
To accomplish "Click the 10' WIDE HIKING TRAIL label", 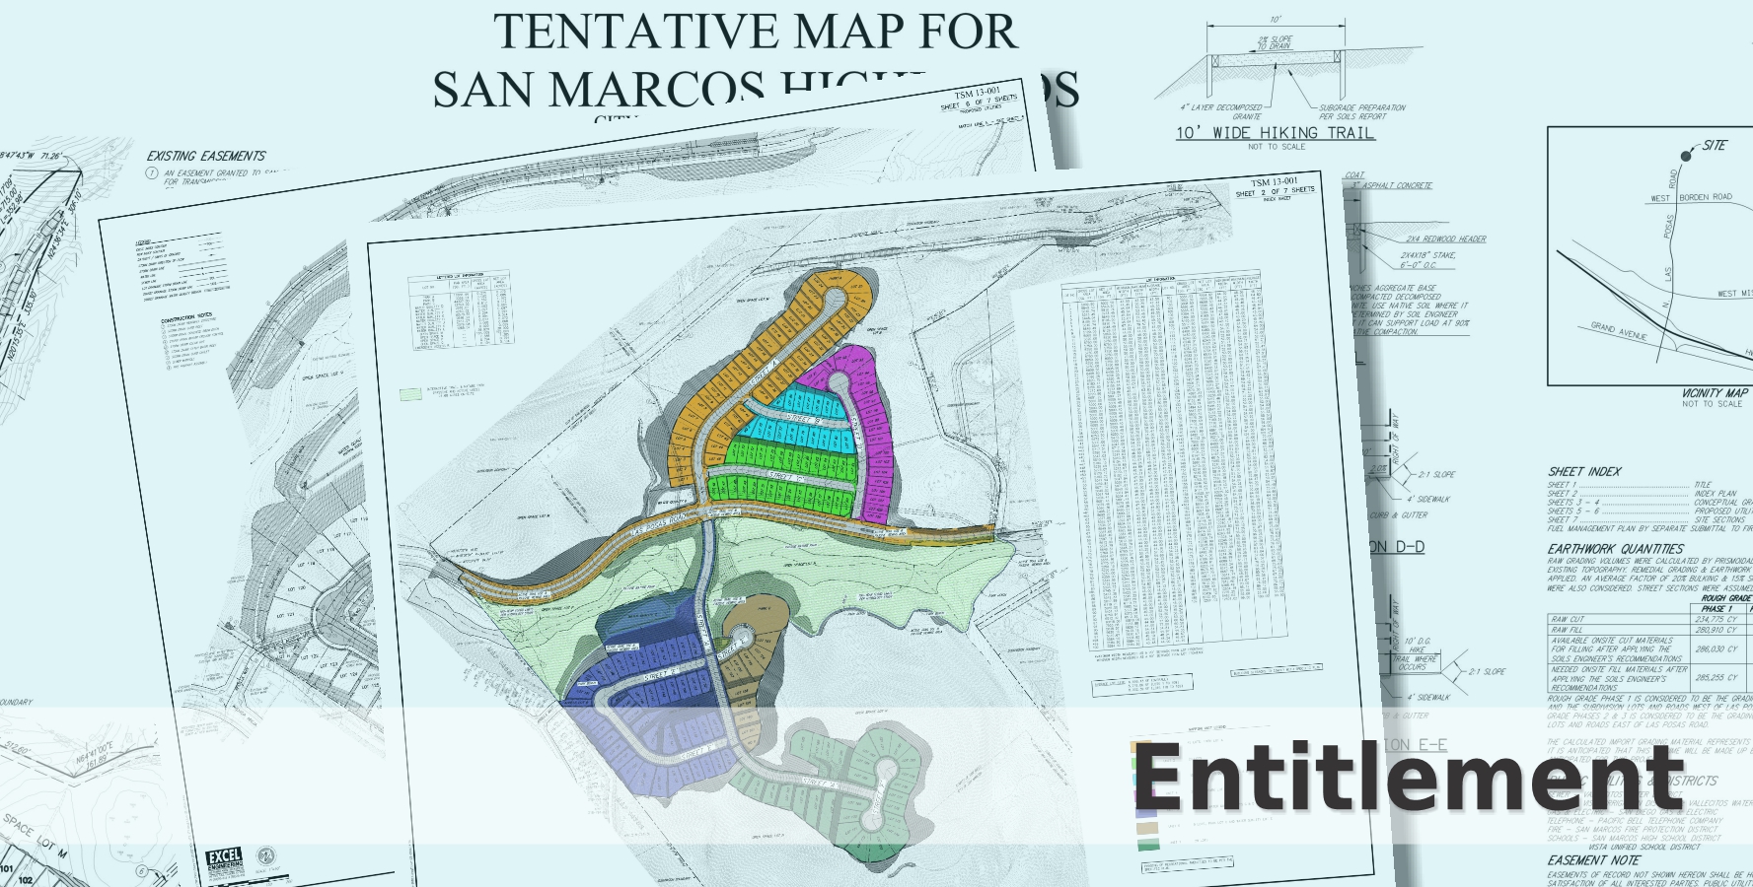I will pyautogui.click(x=1275, y=132).
